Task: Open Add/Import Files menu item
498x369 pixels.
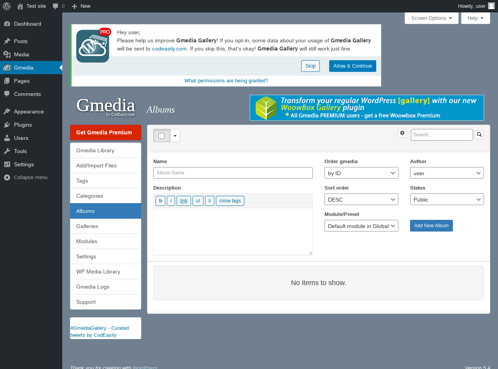Action: tap(105, 165)
